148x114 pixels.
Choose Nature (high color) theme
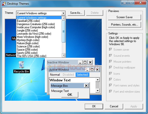tap(39, 43)
